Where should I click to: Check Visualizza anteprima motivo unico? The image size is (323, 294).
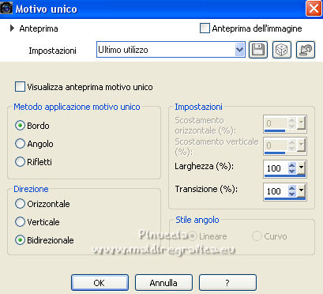(20, 87)
